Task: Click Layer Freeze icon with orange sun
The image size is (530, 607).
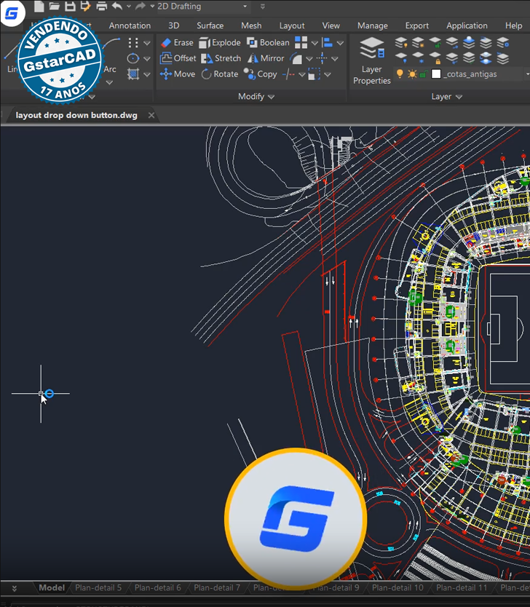Action: (x=418, y=41)
